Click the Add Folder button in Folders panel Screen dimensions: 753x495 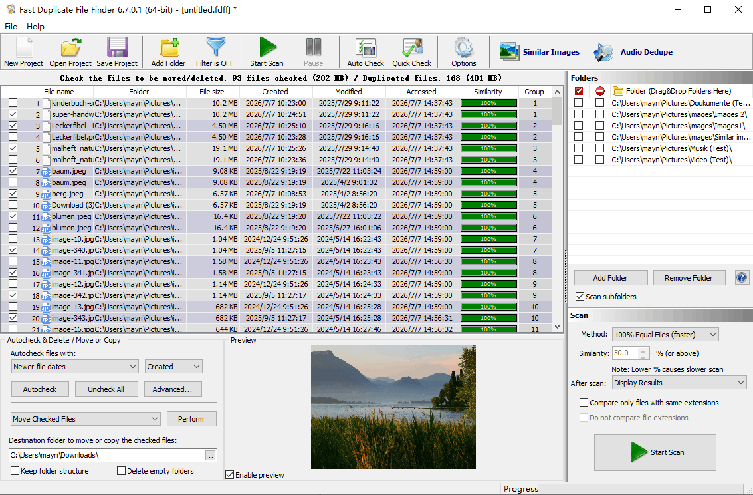[x=610, y=278]
